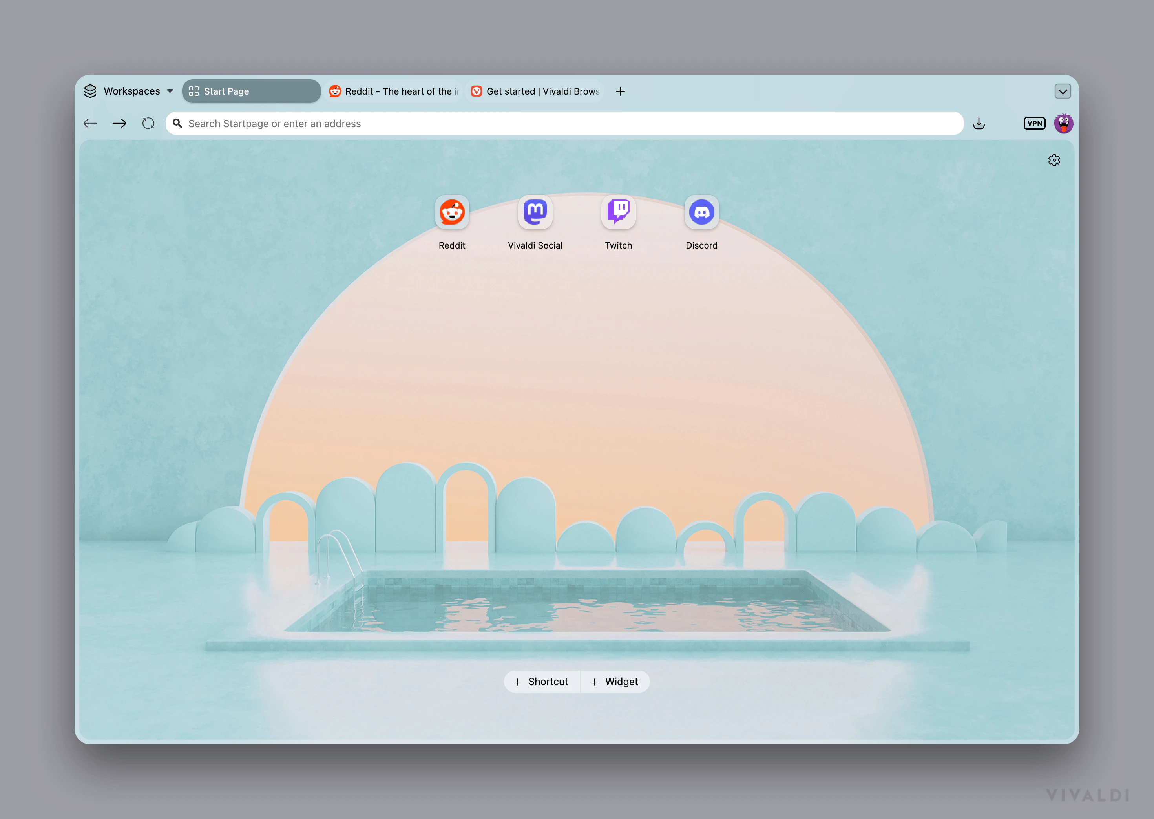This screenshot has height=819, width=1154.
Task: Click the search magnifier icon in address bar
Action: point(177,124)
